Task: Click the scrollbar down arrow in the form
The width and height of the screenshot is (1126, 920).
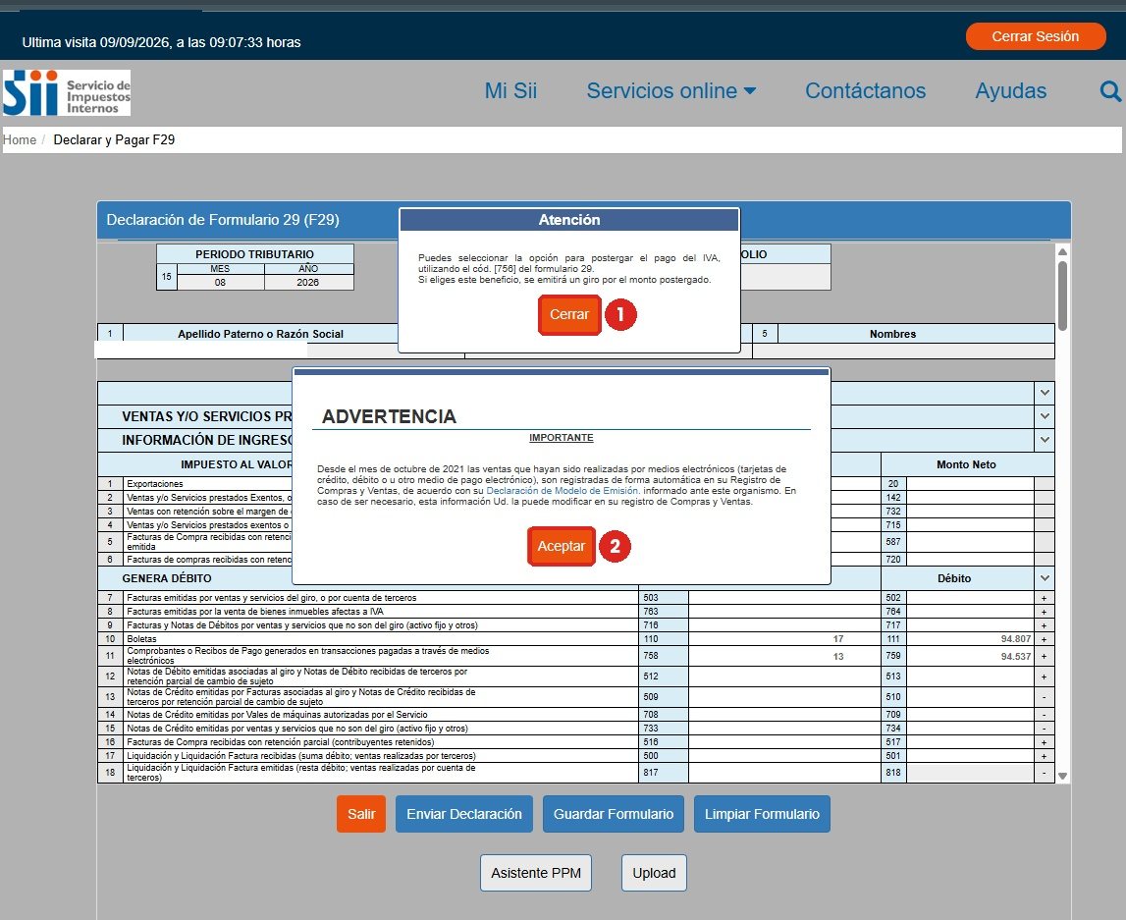Action: pos(1062,776)
